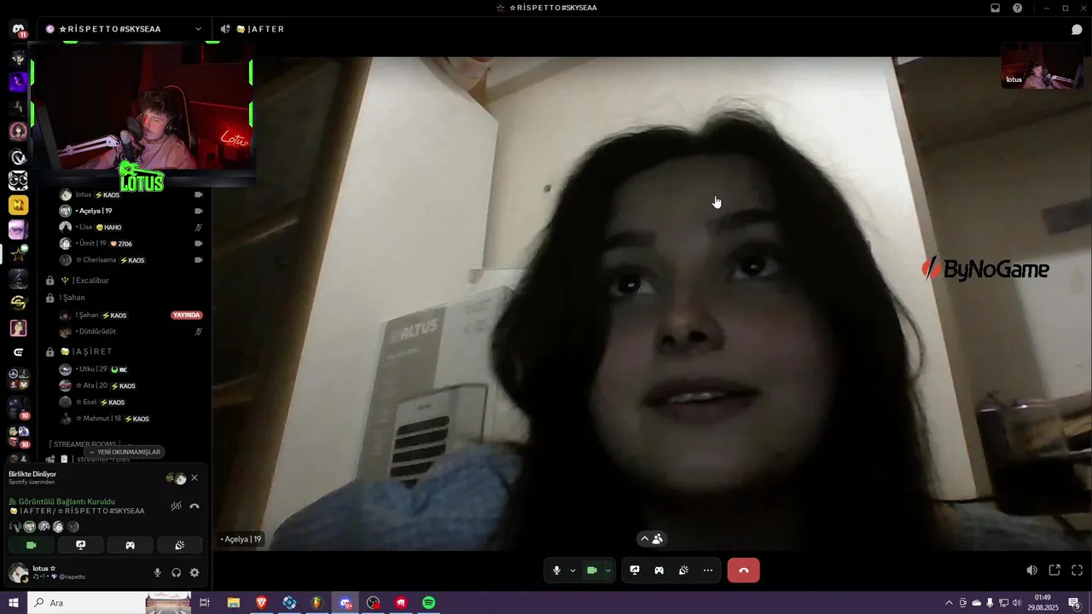Adjust stream volume speaker icon
The width and height of the screenshot is (1092, 614).
point(1031,571)
